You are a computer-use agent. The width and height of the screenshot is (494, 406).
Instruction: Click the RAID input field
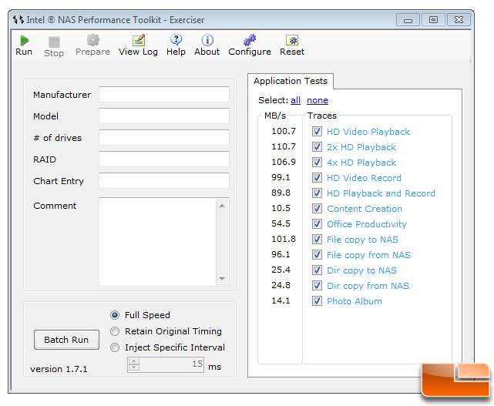164,159
